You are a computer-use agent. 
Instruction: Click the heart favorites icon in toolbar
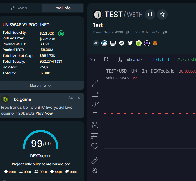[x=95, y=146]
